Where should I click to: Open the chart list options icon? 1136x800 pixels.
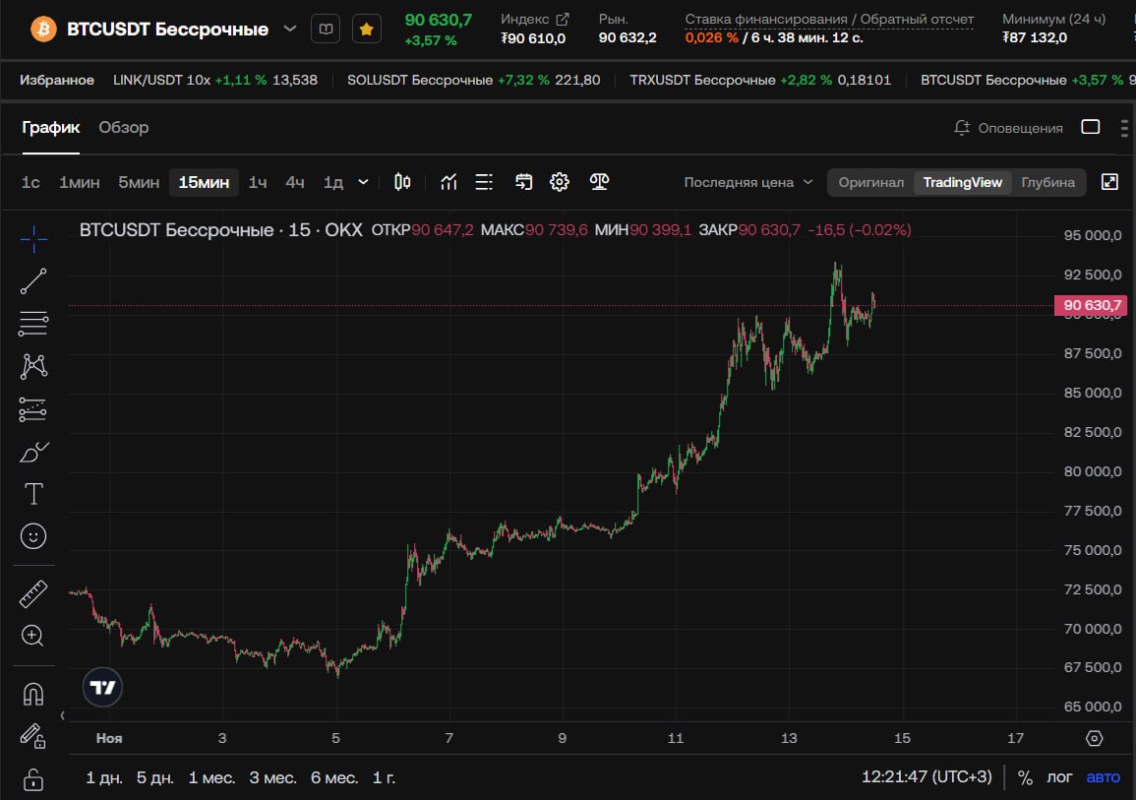[484, 182]
